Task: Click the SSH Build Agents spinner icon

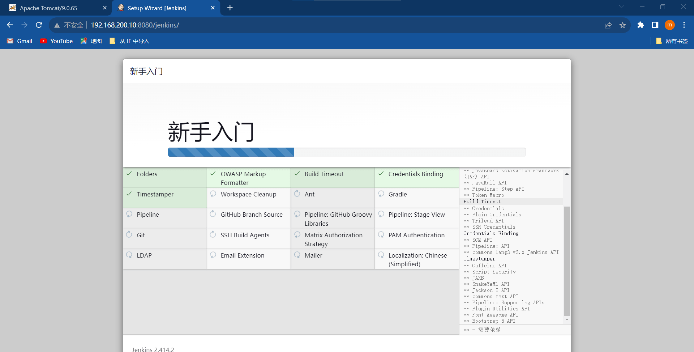Action: pyautogui.click(x=213, y=235)
